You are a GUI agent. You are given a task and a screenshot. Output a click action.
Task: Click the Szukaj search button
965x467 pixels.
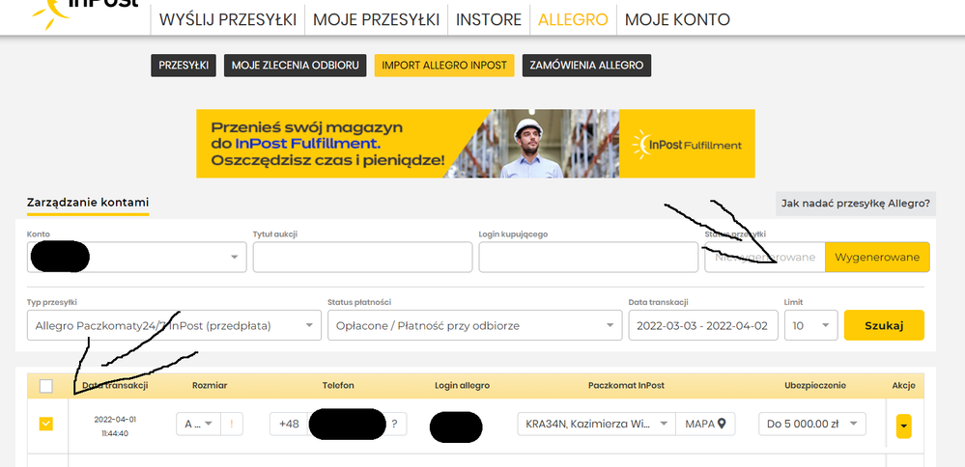(x=884, y=326)
